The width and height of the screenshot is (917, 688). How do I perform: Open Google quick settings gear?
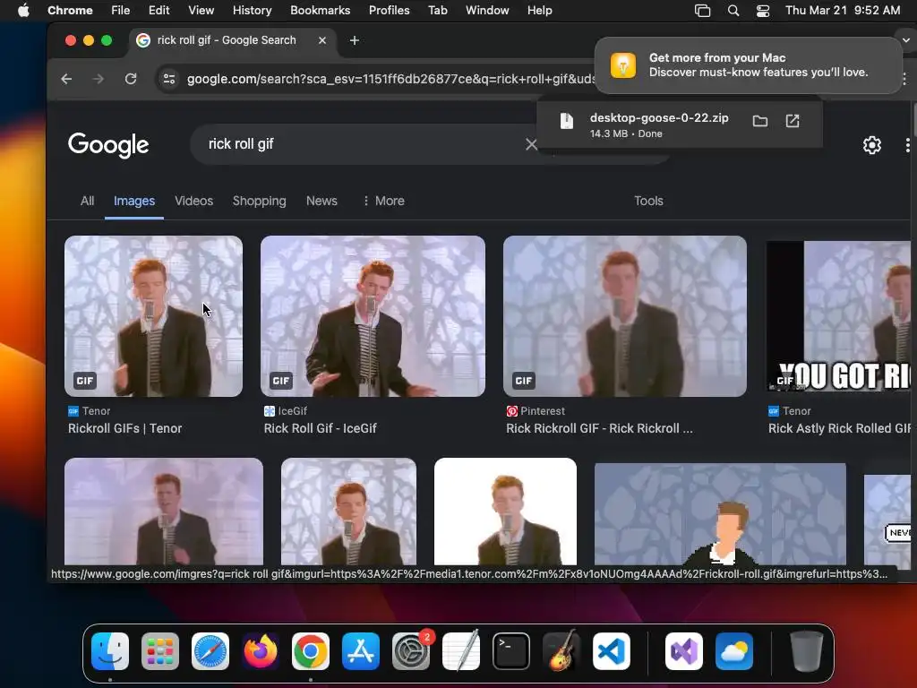coord(872,144)
